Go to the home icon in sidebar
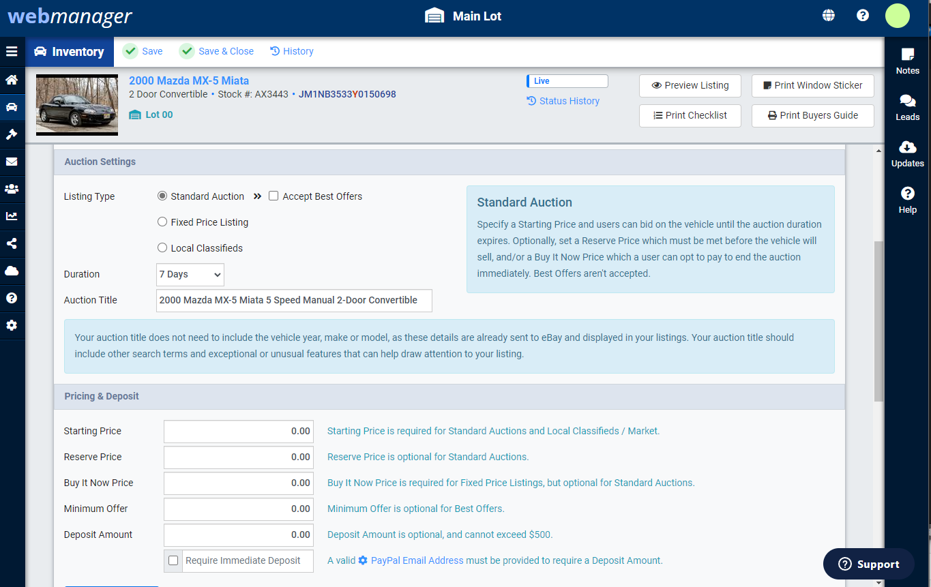This screenshot has width=931, height=587. tap(12, 80)
